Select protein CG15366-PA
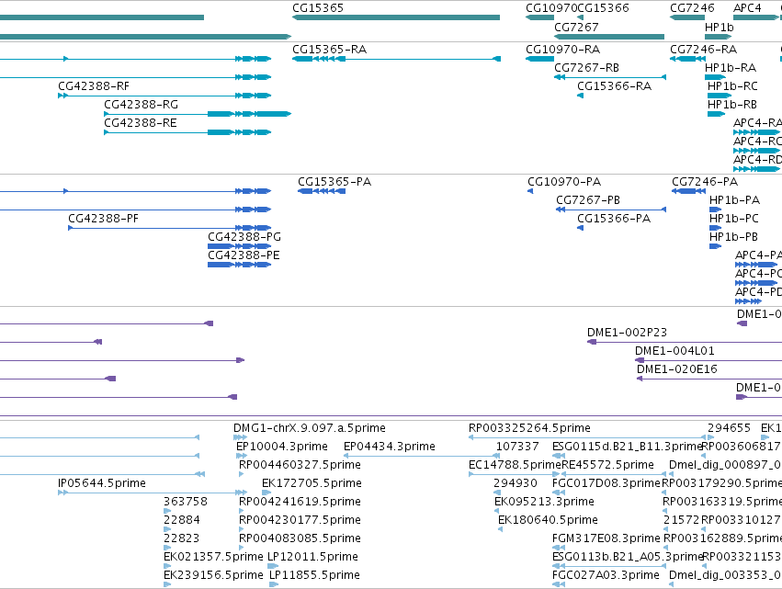The height and width of the screenshot is (589, 782). tap(580, 228)
